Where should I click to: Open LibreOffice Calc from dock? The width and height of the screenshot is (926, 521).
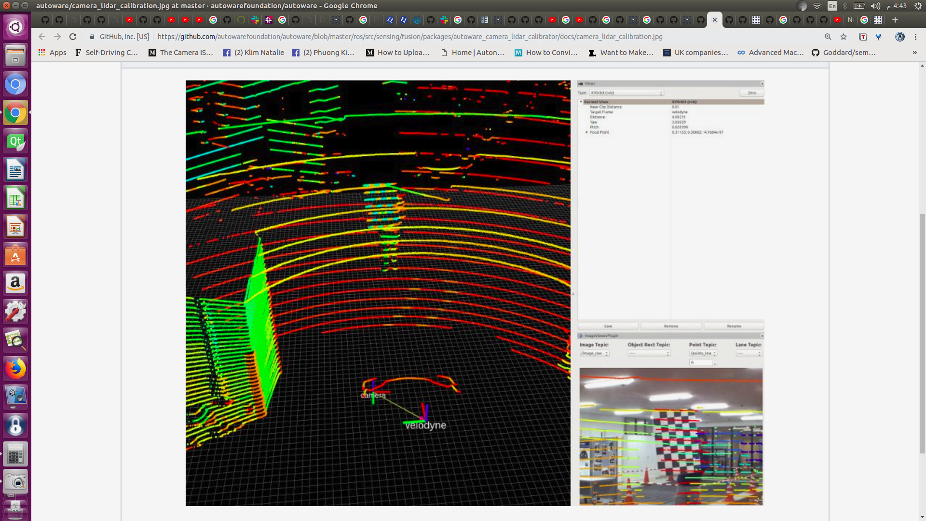(x=15, y=198)
